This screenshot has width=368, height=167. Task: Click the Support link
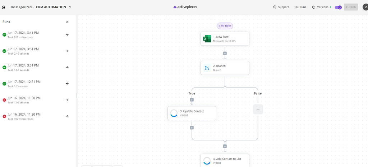tap(281, 7)
